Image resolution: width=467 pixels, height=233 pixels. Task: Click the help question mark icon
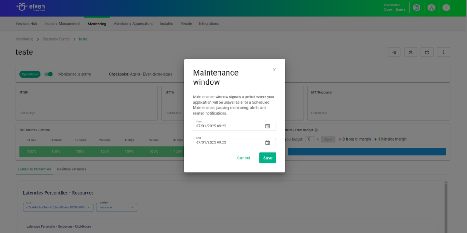coord(416,8)
